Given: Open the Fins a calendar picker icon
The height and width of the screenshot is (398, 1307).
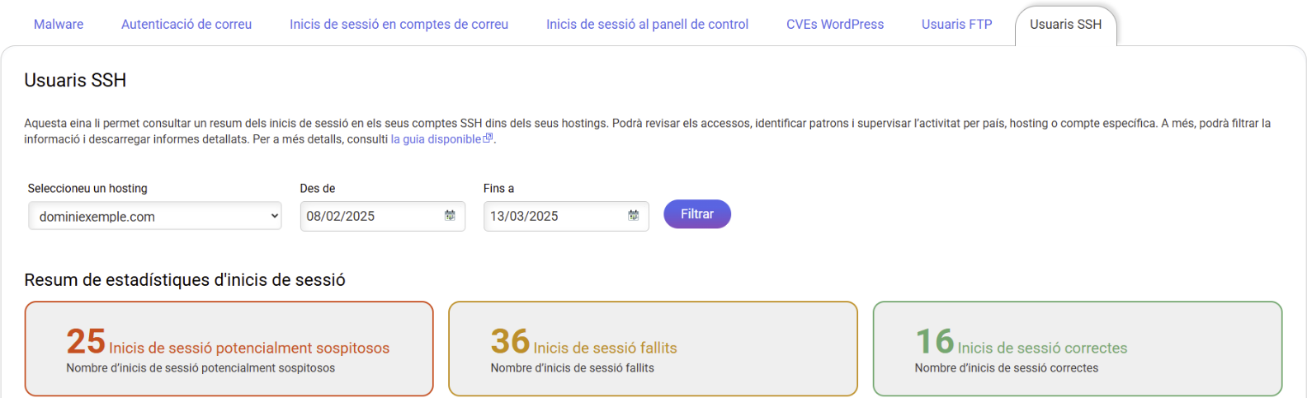Looking at the screenshot, I should coord(633,215).
